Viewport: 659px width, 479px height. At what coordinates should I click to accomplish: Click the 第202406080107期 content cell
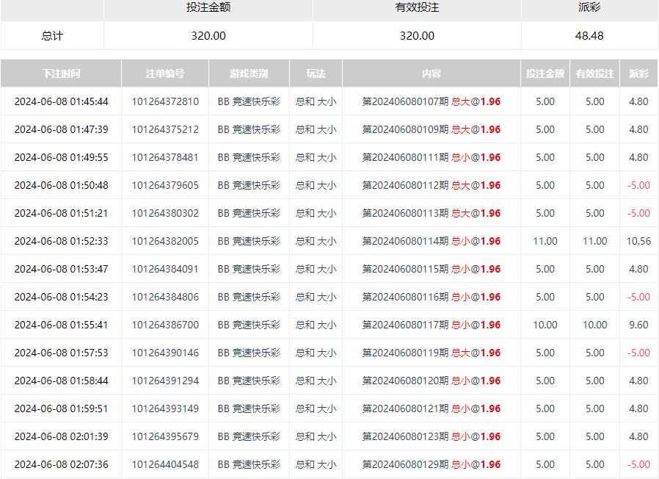coord(432,101)
